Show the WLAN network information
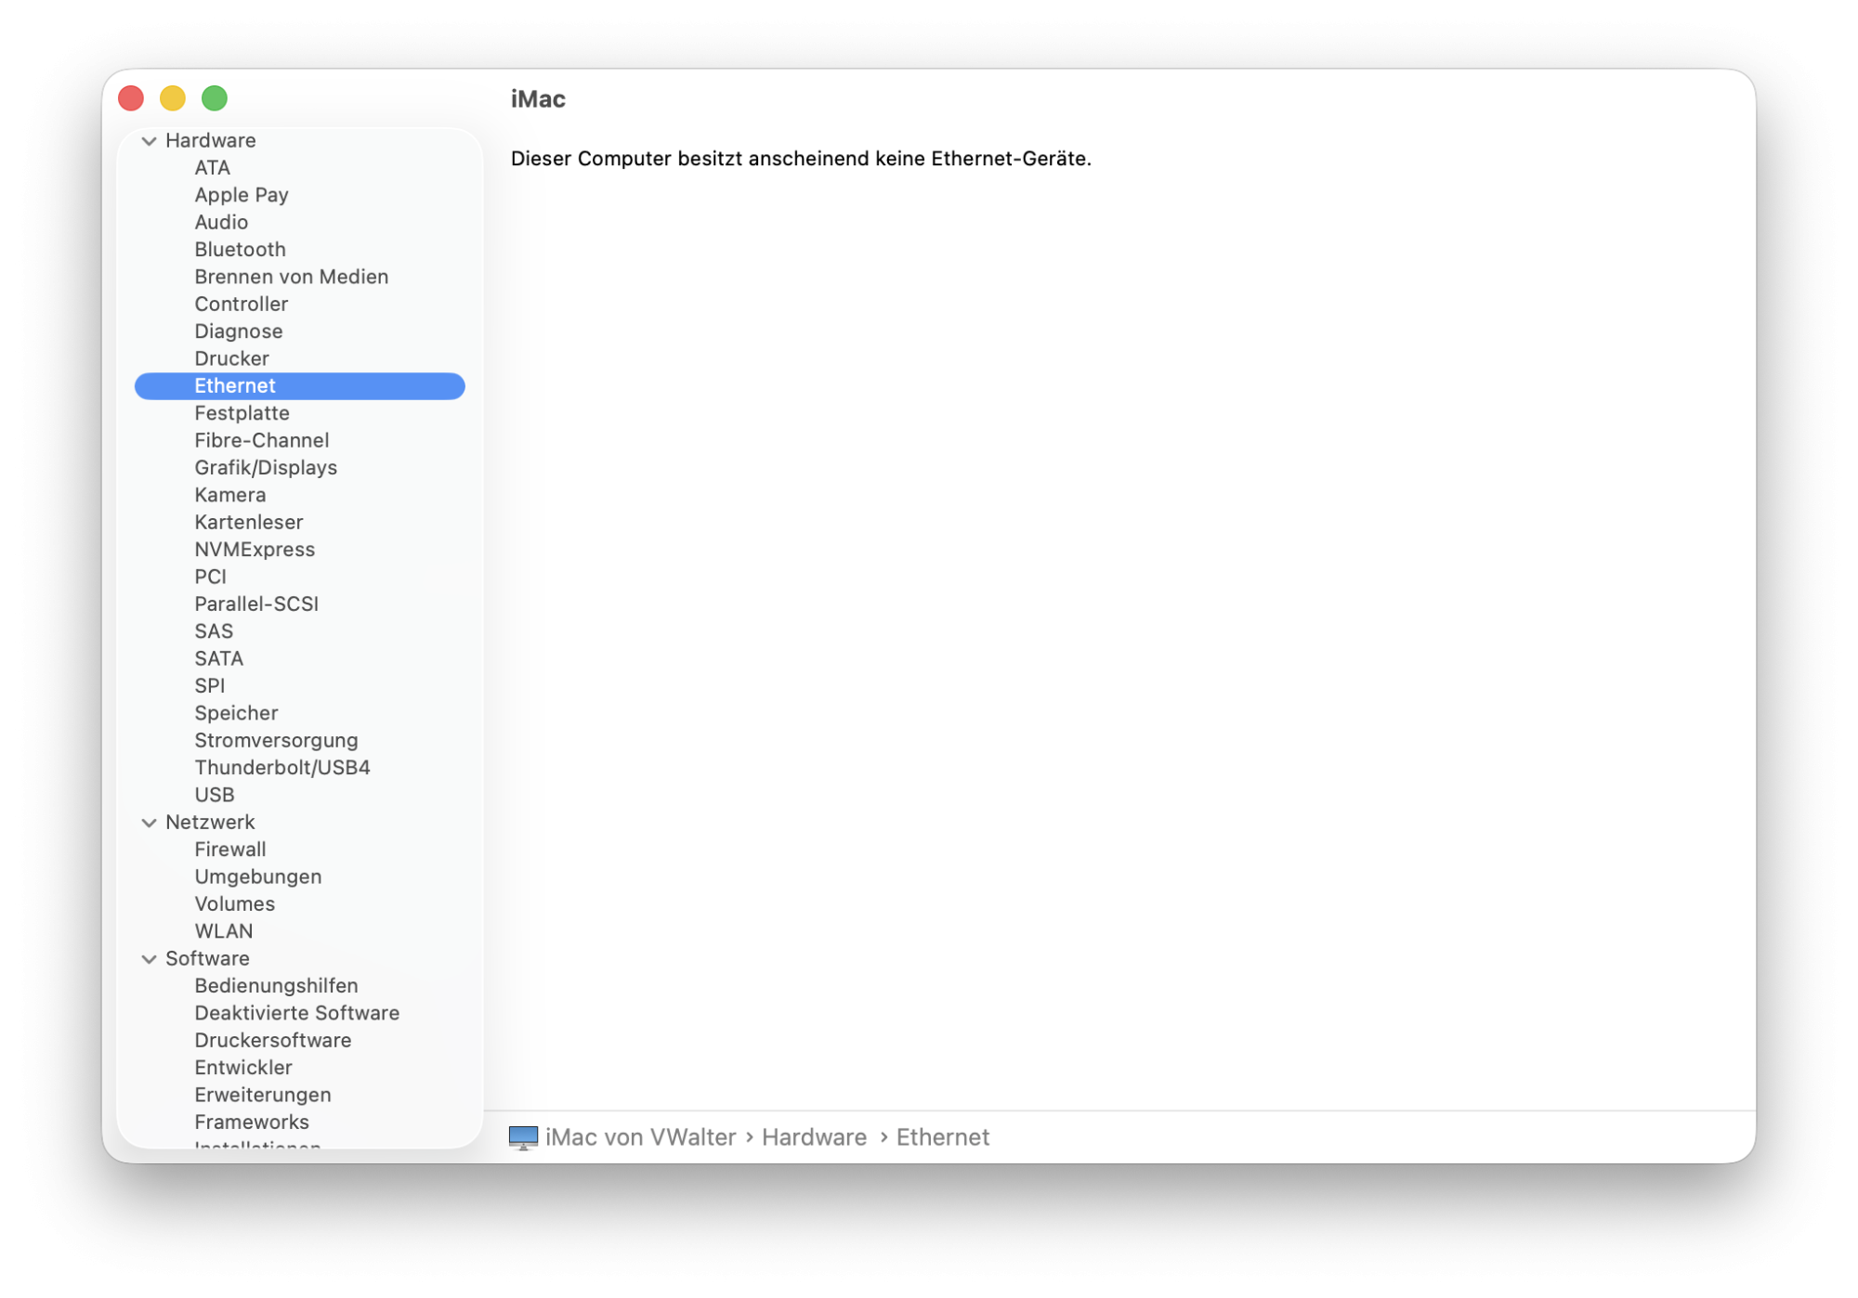This screenshot has height=1298, width=1858. click(x=223, y=931)
